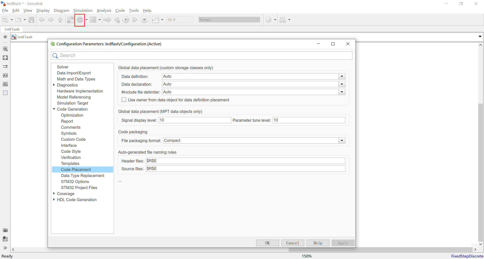Image resolution: width=484 pixels, height=259 pixels.
Task: Stop the simulation with the Stop button
Action: coord(144,20)
